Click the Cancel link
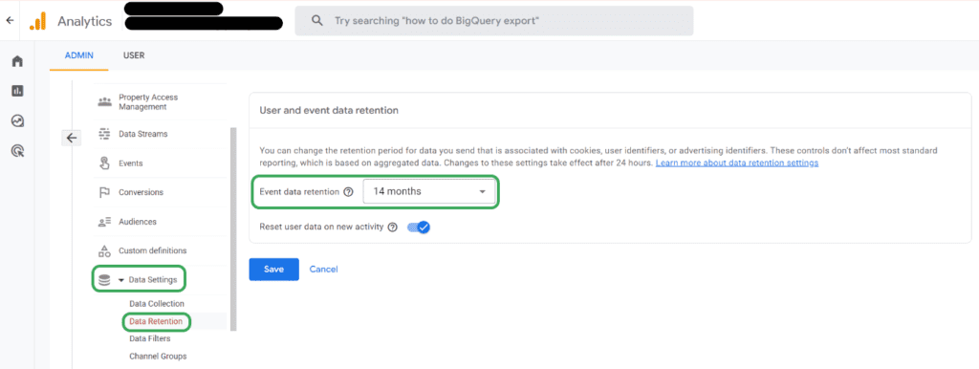 coord(323,269)
